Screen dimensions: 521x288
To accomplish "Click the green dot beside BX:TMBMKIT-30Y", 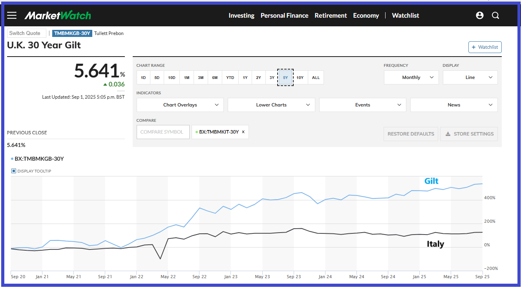I will [196, 132].
